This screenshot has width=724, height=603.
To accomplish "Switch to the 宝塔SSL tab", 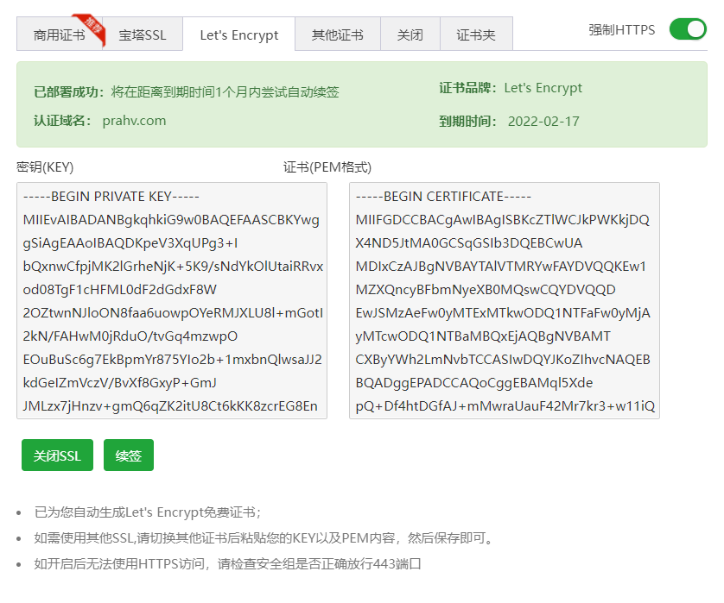I will (x=143, y=35).
